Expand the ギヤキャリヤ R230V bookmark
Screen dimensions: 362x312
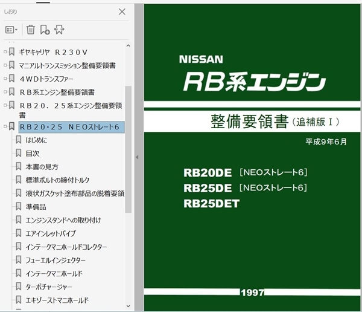pyautogui.click(x=5, y=52)
